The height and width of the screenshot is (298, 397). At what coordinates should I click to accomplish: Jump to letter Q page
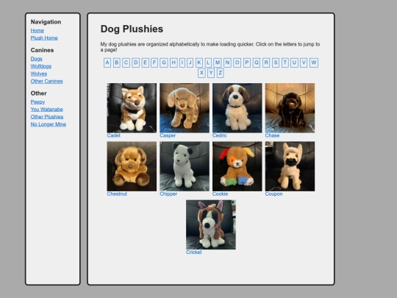257,63
